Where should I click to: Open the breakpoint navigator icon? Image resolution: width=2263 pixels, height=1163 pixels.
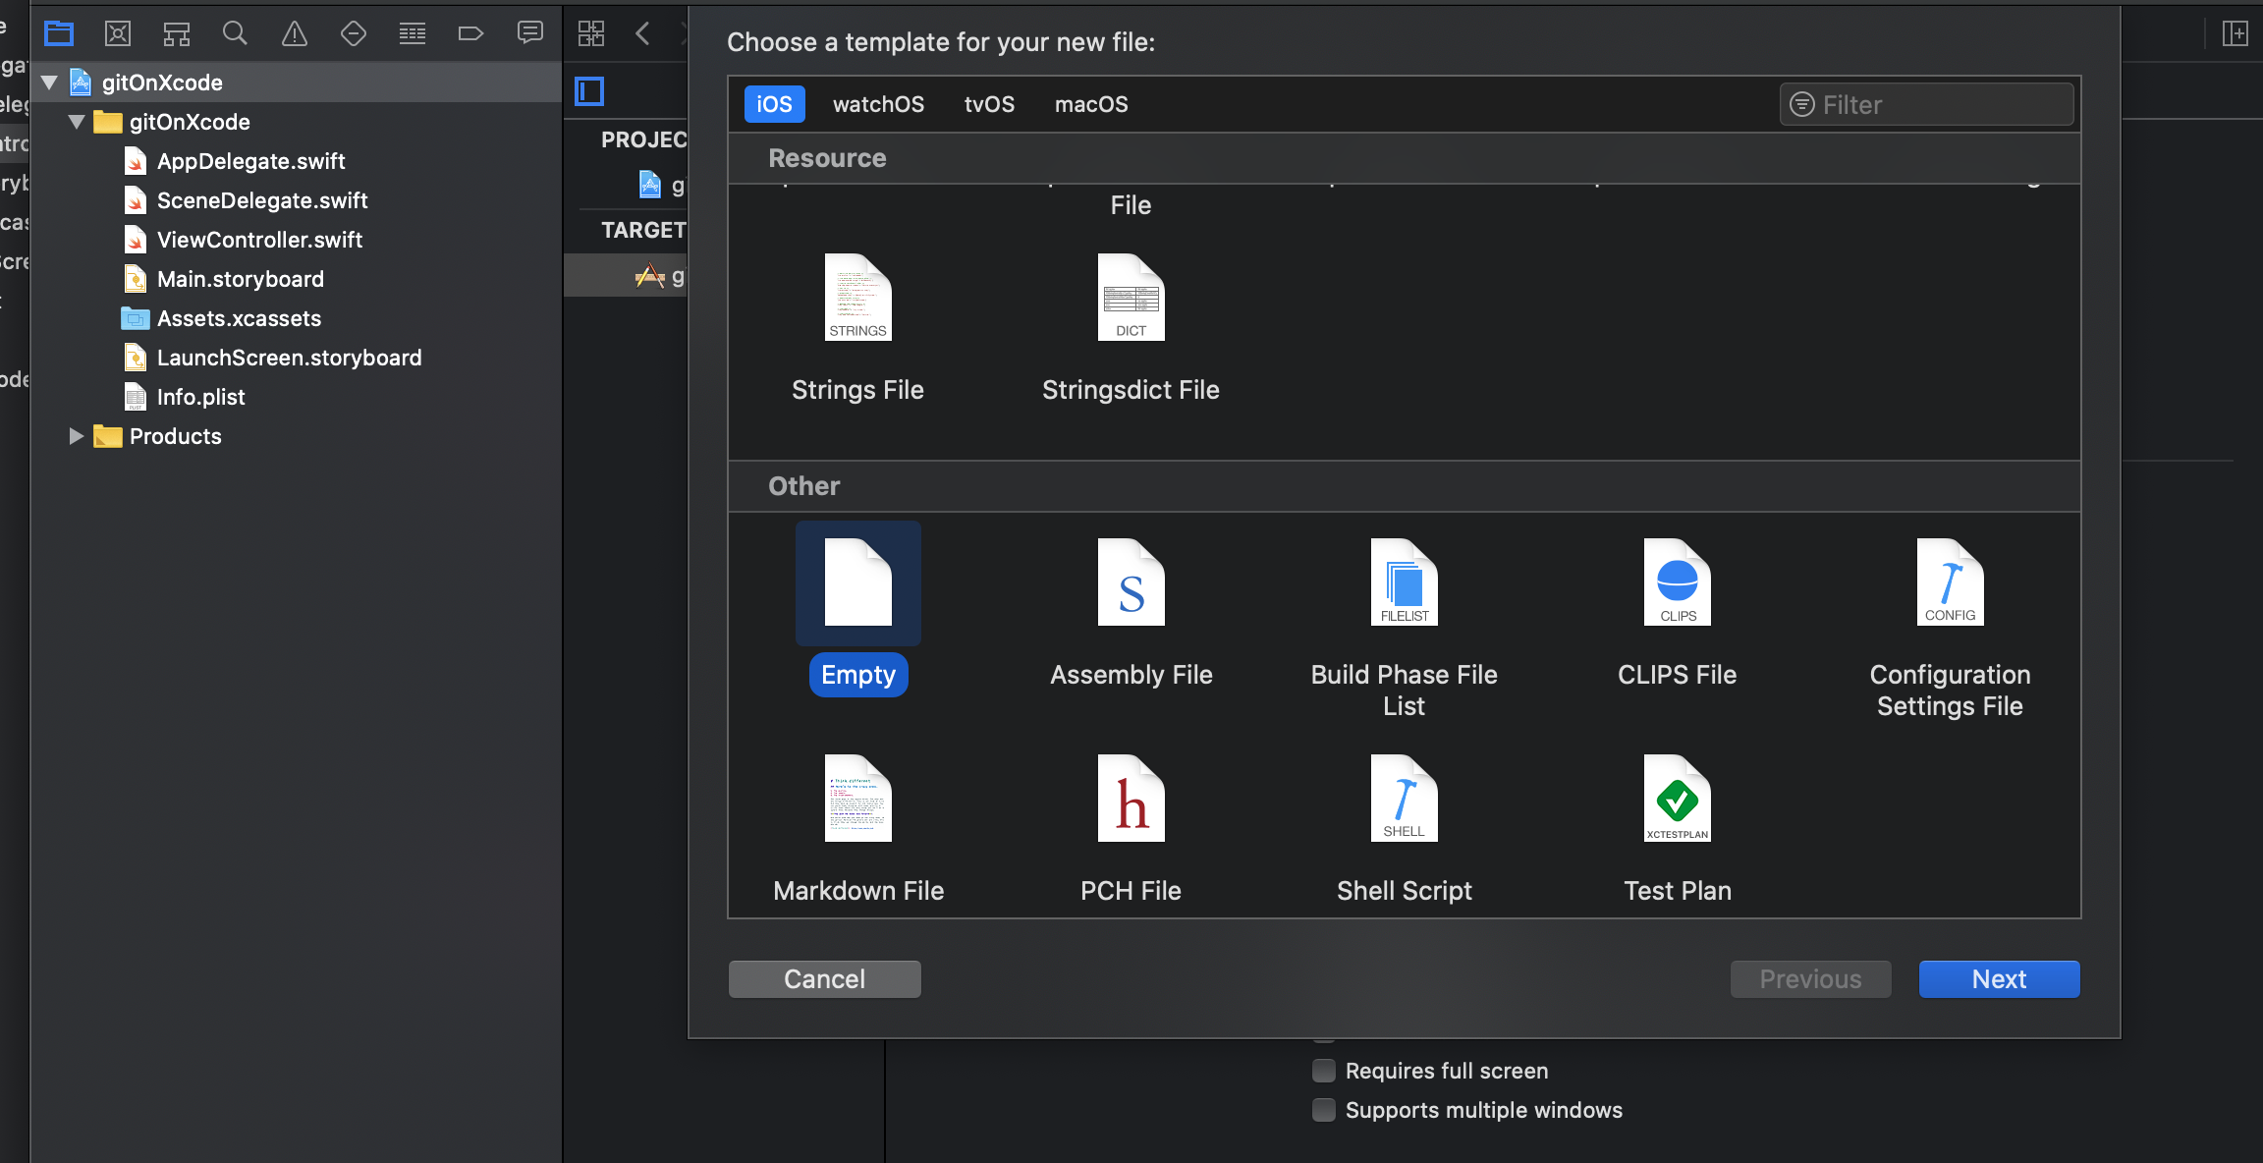coord(470,34)
